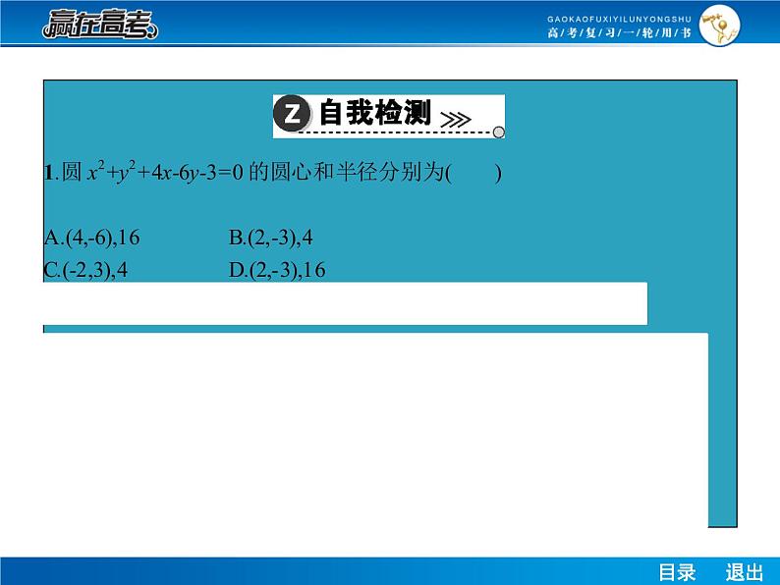Click the 自我检测 heading text
The height and width of the screenshot is (585, 780).
(375, 112)
